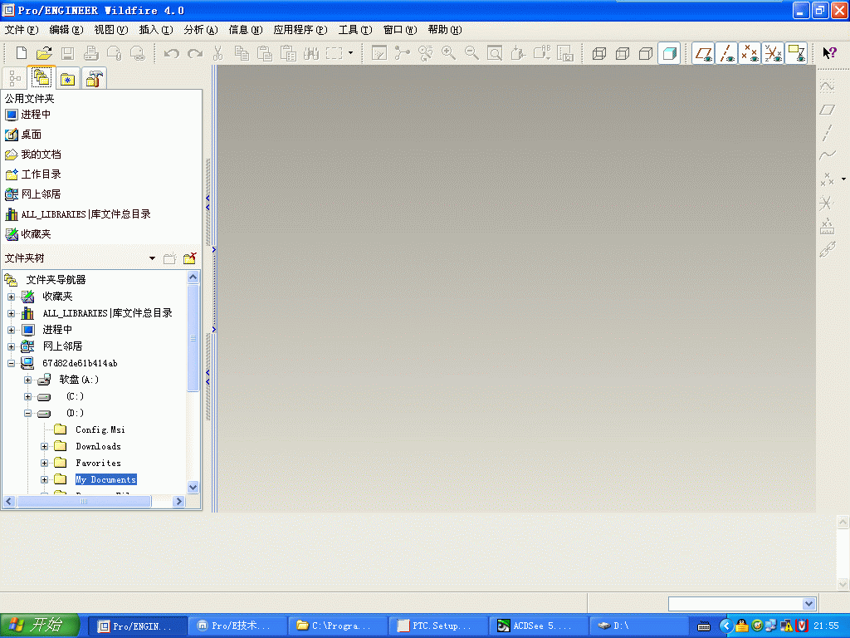
Task: Toggle datum planes display
Action: point(704,52)
